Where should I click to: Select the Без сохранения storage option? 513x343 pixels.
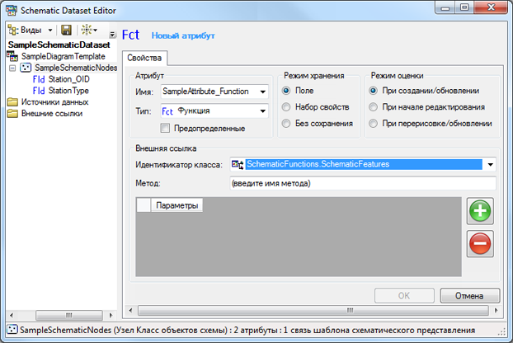coord(286,124)
